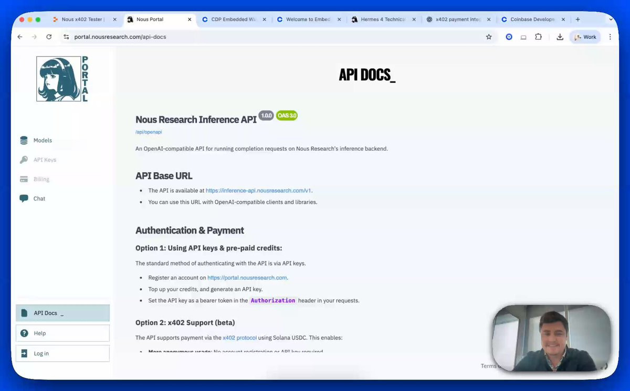
Task: Open the API Keys sidebar item
Action: 45,160
